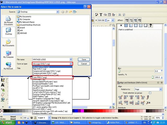Choose Encapsulated PostScript (*.eps) type
The width and height of the screenshot is (167, 125).
pyautogui.click(x=52, y=82)
